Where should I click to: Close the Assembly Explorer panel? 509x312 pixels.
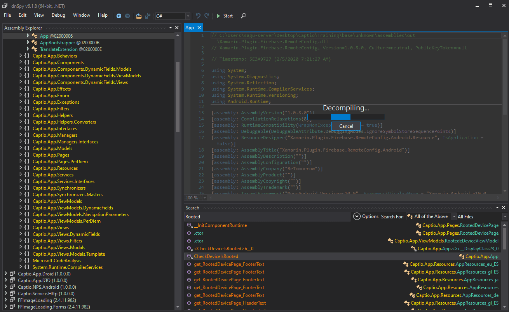click(177, 28)
